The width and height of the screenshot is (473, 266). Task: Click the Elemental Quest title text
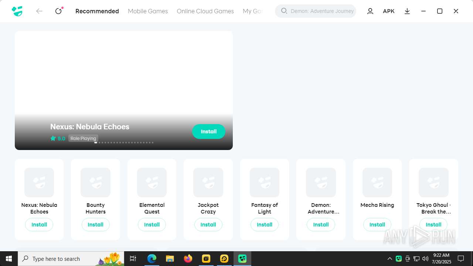tap(152, 208)
